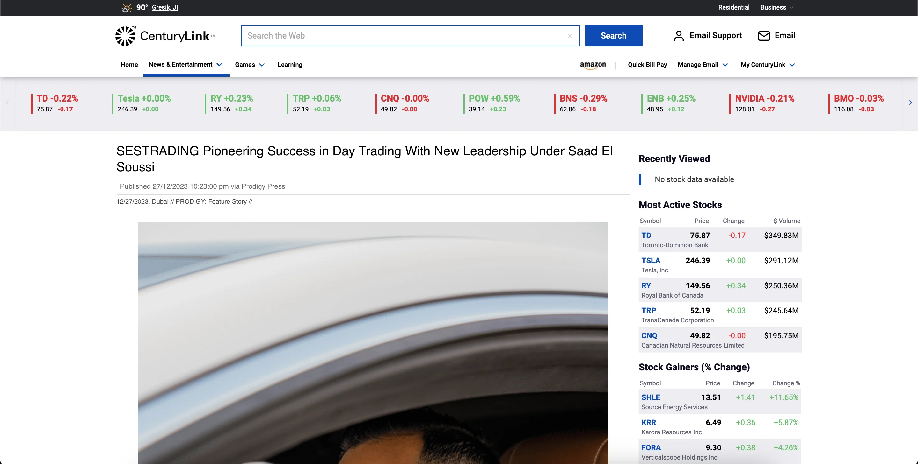The image size is (918, 464).
Task: Click the Email Support person icon
Action: tap(679, 36)
